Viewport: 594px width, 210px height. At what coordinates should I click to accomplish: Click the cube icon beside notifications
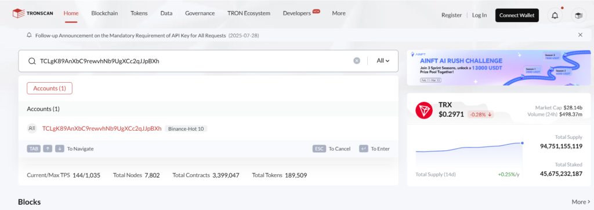tap(578, 16)
